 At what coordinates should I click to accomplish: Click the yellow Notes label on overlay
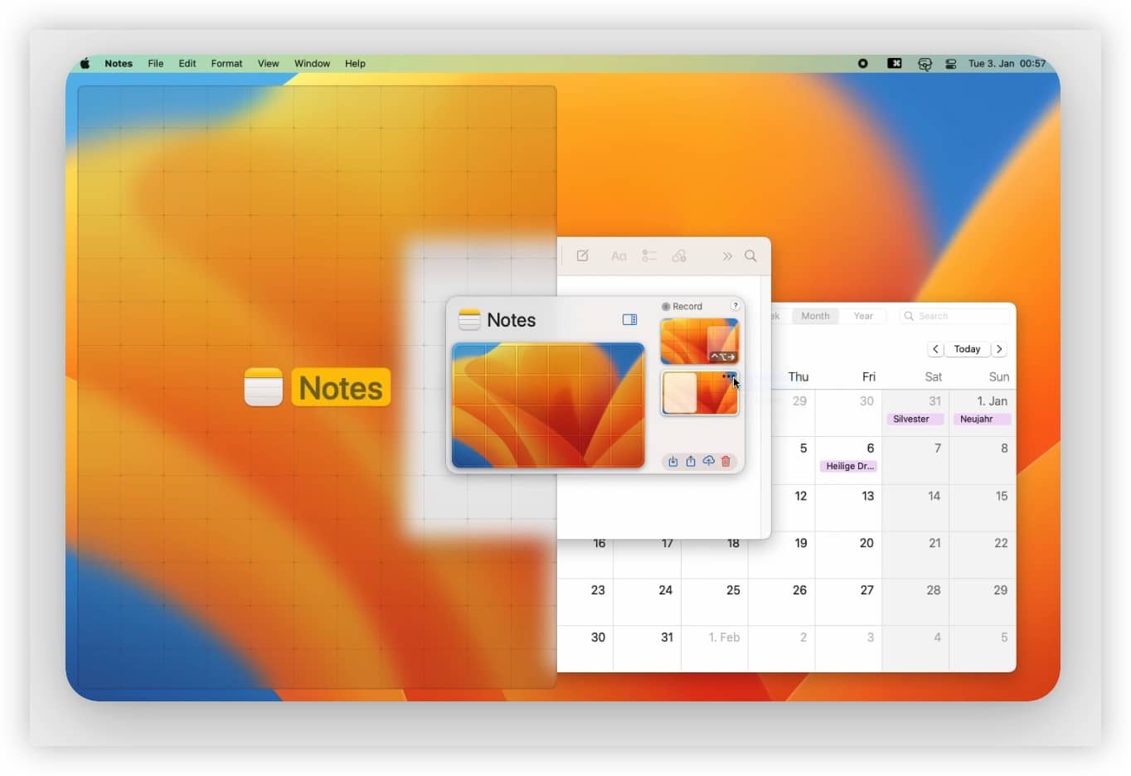(x=341, y=387)
